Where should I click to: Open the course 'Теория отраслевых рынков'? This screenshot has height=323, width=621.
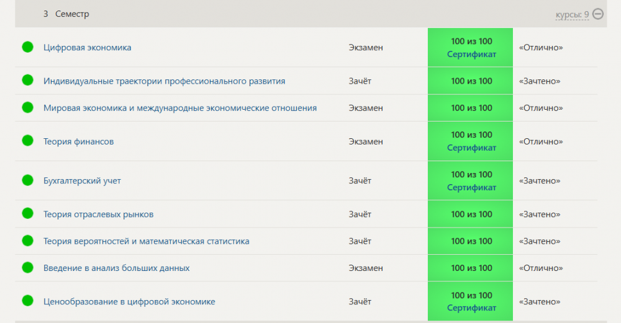click(98, 215)
